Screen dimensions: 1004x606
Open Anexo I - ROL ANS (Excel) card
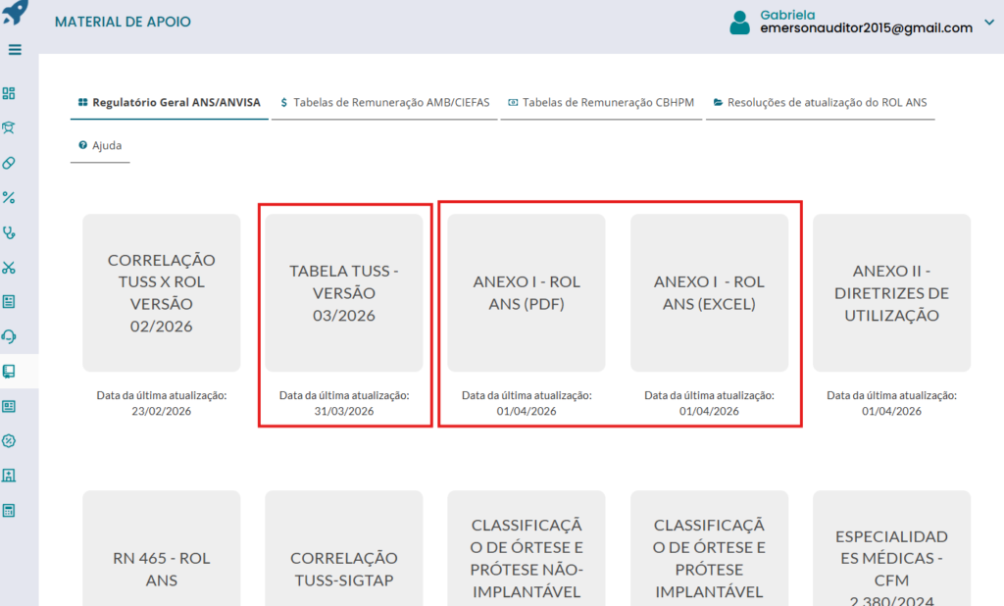pyautogui.click(x=710, y=293)
